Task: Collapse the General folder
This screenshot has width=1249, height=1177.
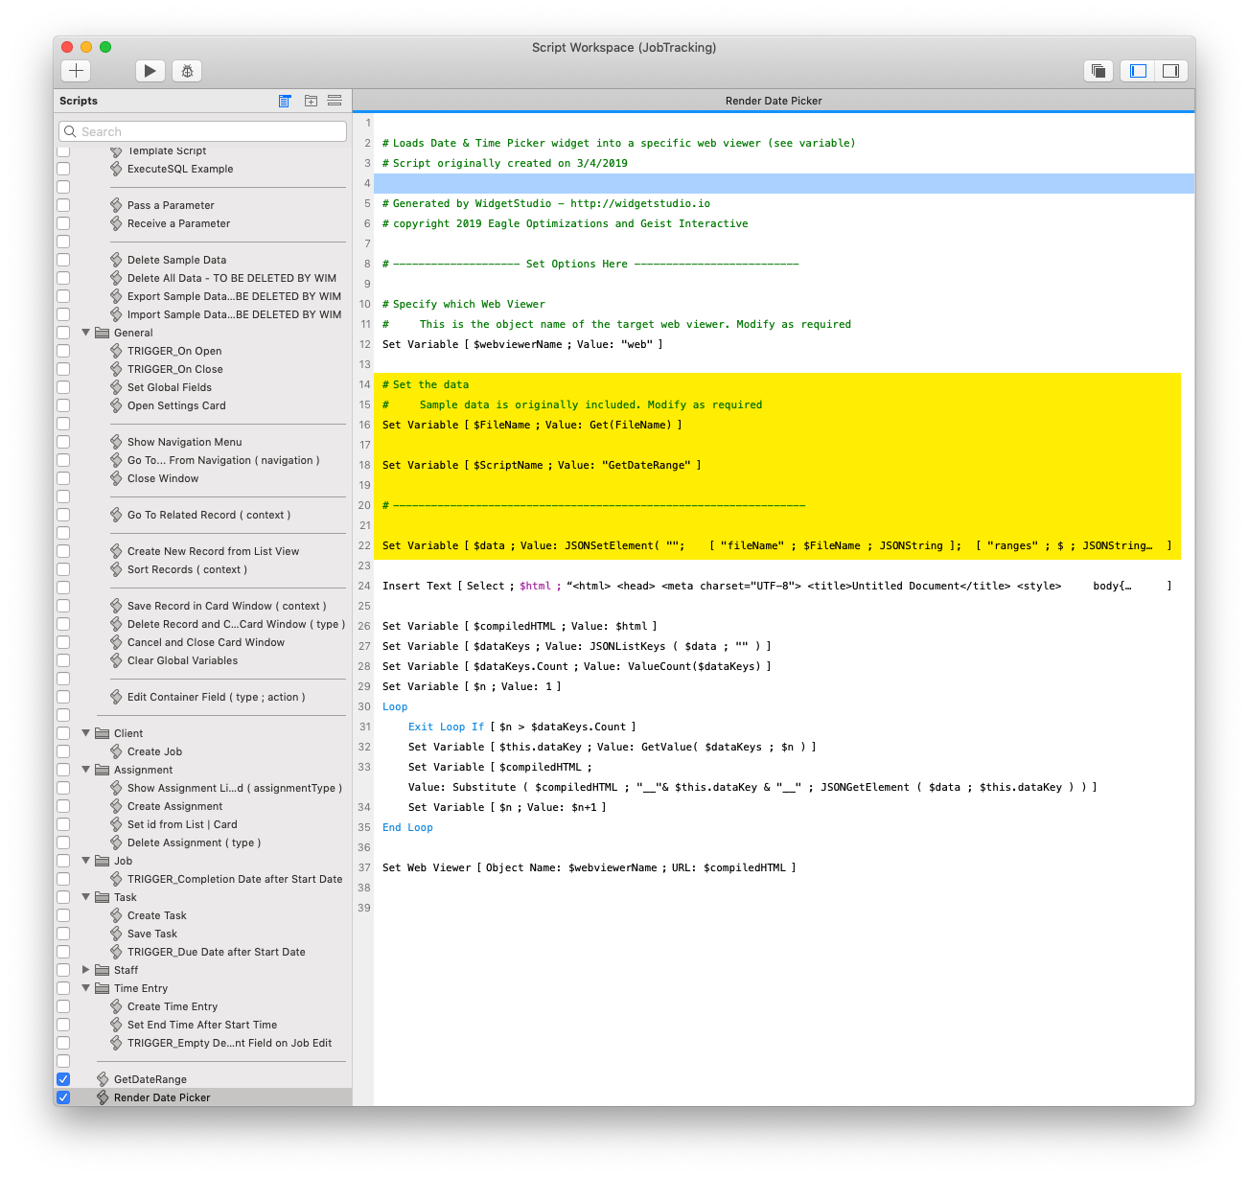Action: click(85, 333)
